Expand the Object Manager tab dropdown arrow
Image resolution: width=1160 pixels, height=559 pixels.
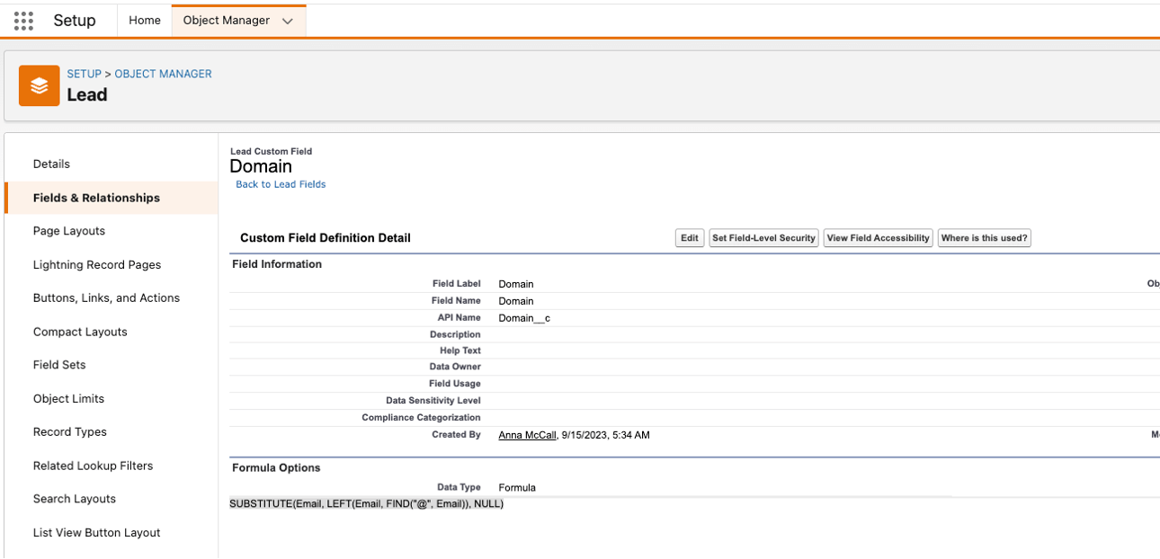click(x=288, y=22)
